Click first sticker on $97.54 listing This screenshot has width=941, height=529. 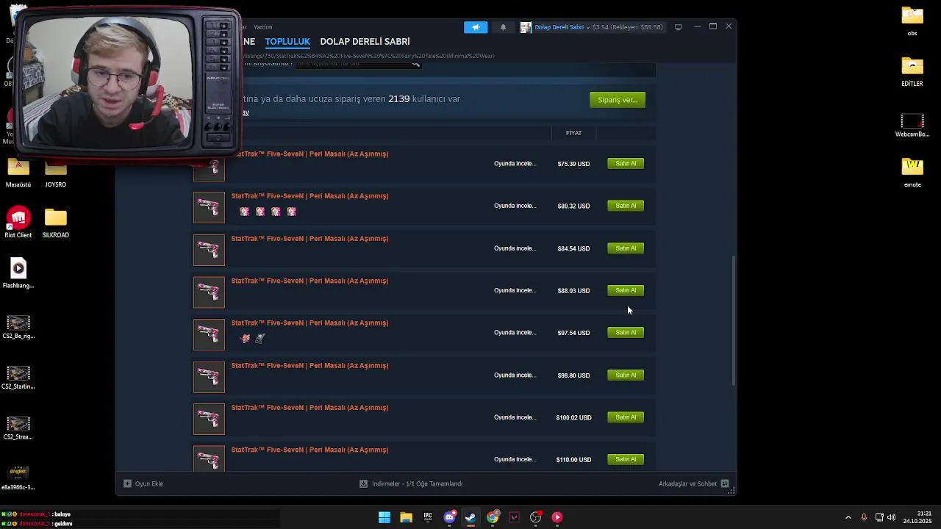(245, 338)
